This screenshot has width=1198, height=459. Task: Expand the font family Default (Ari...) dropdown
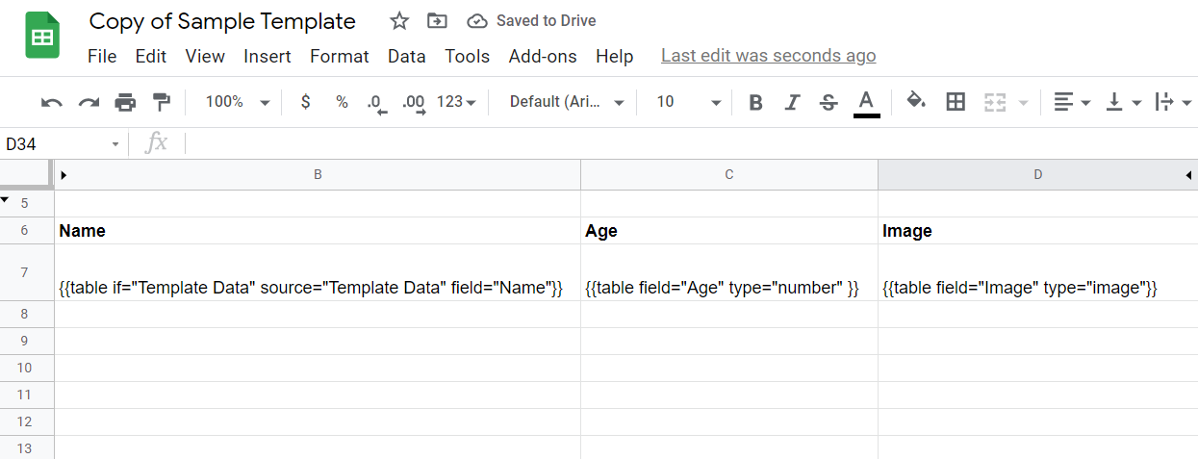pos(566,102)
